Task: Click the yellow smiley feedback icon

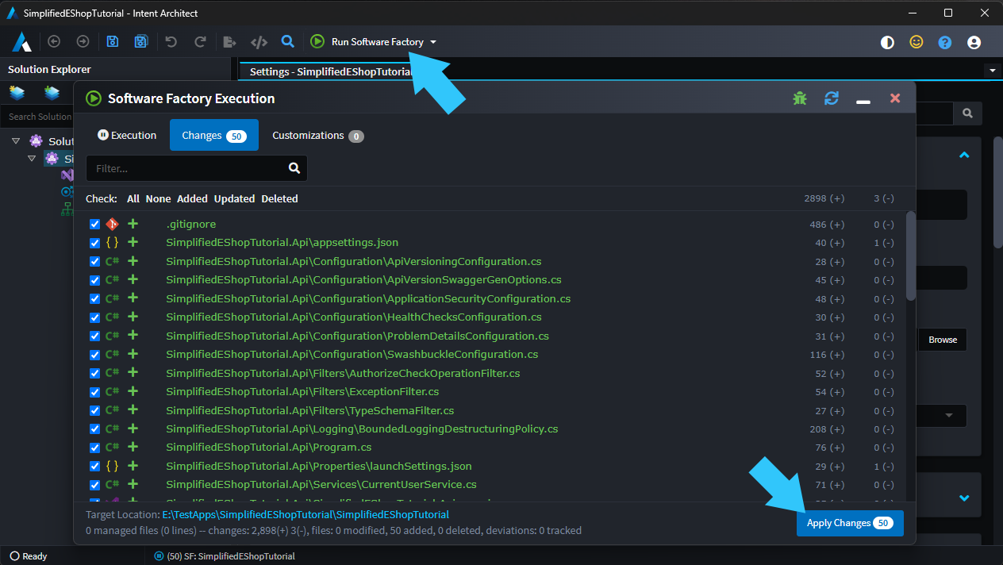Action: click(x=917, y=43)
